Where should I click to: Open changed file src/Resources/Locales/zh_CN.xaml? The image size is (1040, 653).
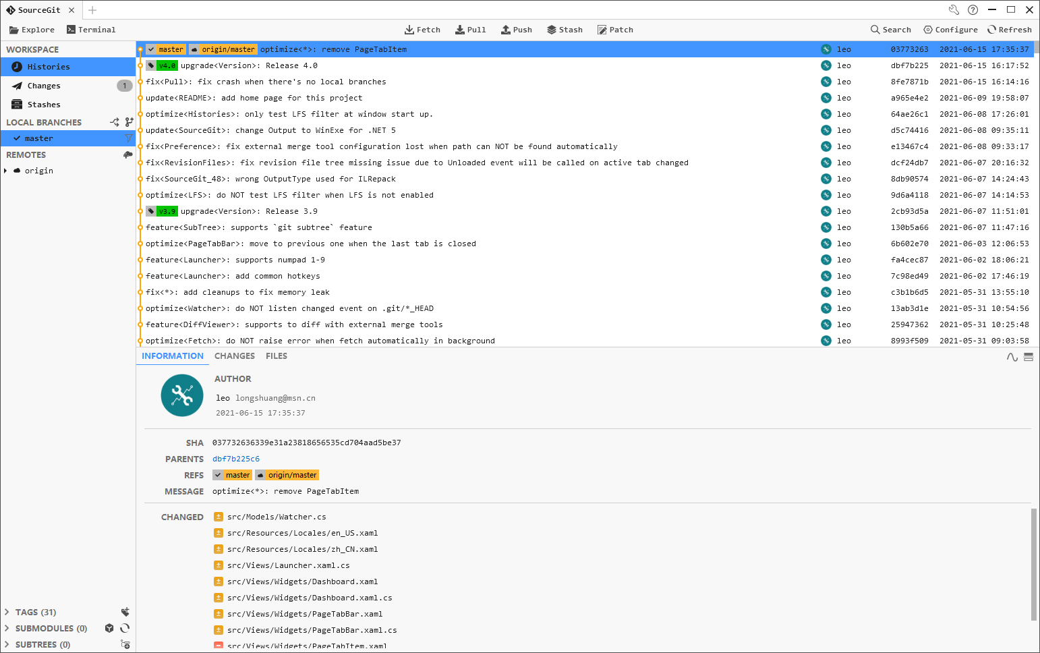[x=302, y=549]
